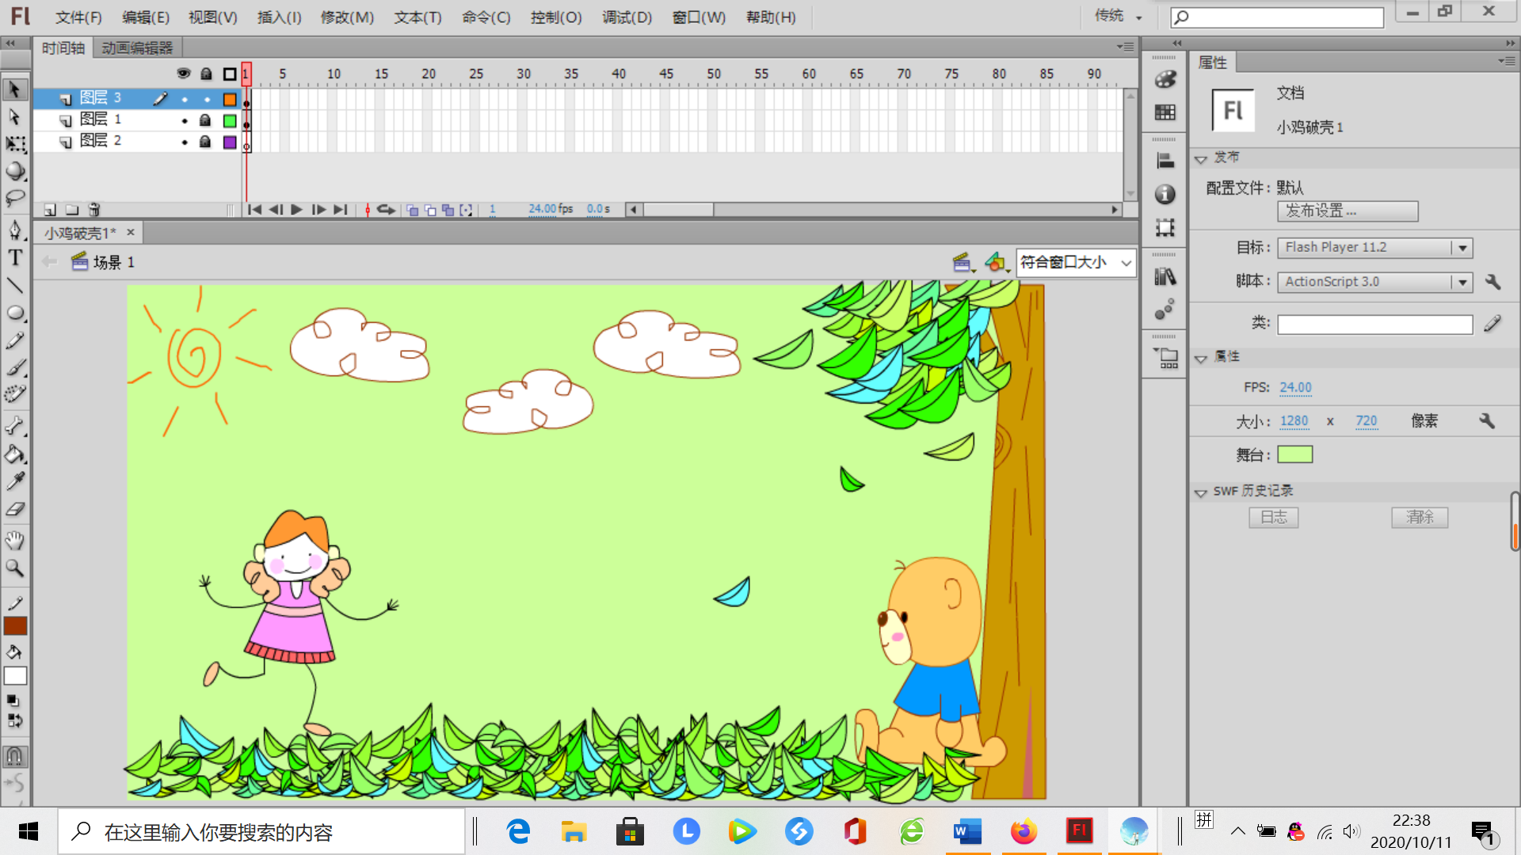Image resolution: width=1521 pixels, height=855 pixels.
Task: Collapse the SWF 历史记录 section
Action: (x=1201, y=492)
